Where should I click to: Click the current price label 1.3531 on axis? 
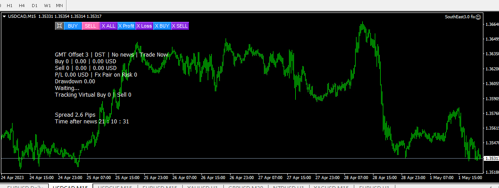click(491, 158)
